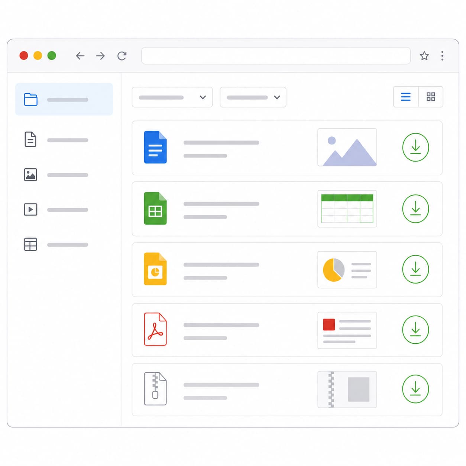
Task: Click the yellow presentation file icon
Action: (155, 269)
